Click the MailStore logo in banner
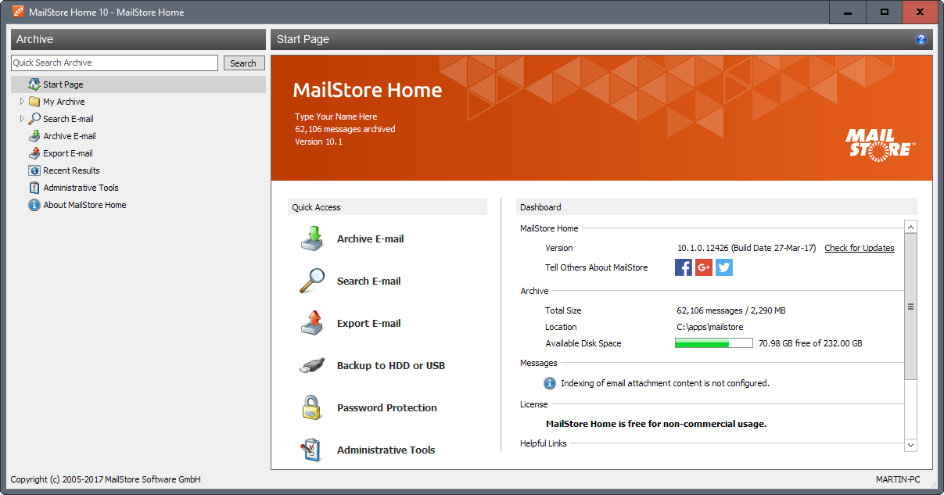Image resolution: width=944 pixels, height=495 pixels. pyautogui.click(x=880, y=145)
